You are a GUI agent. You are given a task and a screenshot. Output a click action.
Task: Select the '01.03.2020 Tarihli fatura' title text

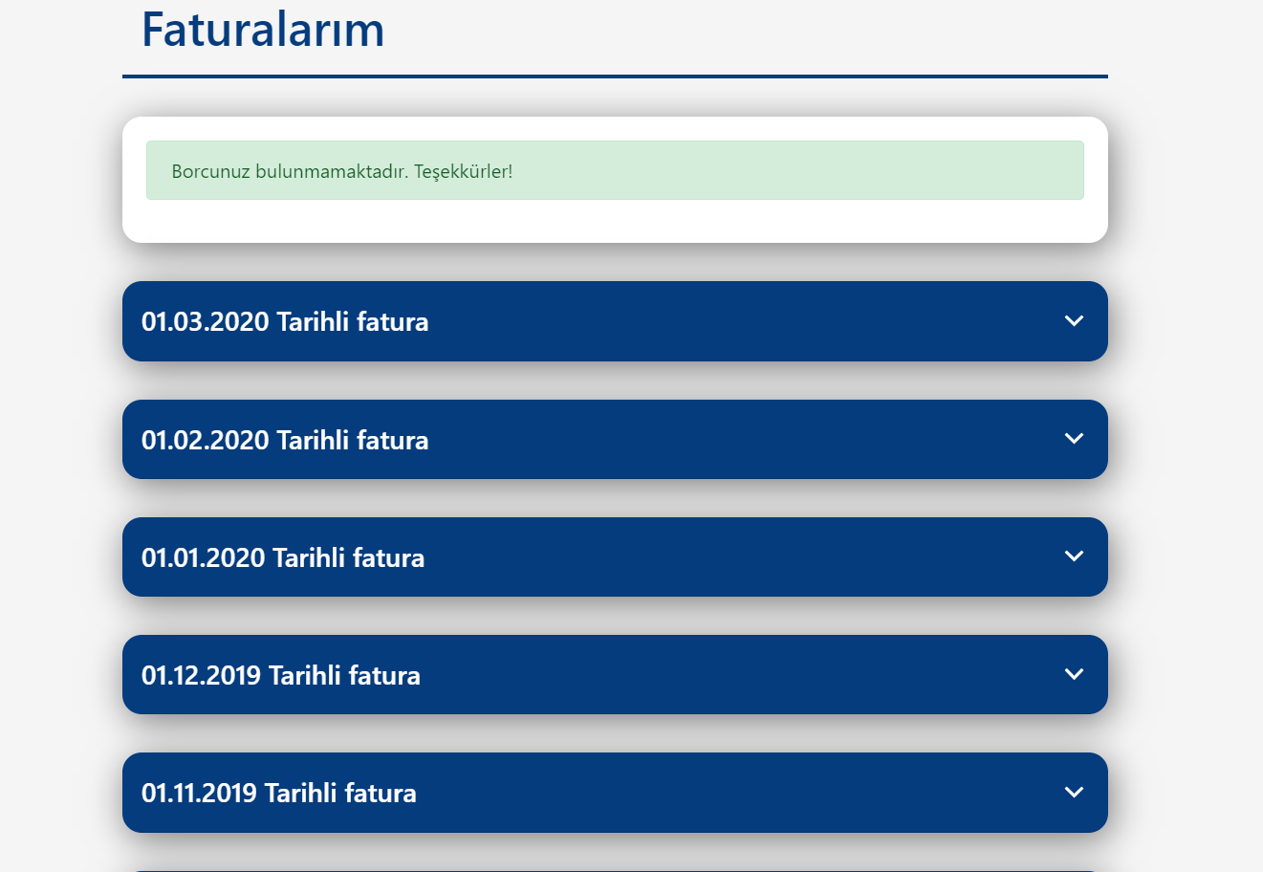(285, 321)
